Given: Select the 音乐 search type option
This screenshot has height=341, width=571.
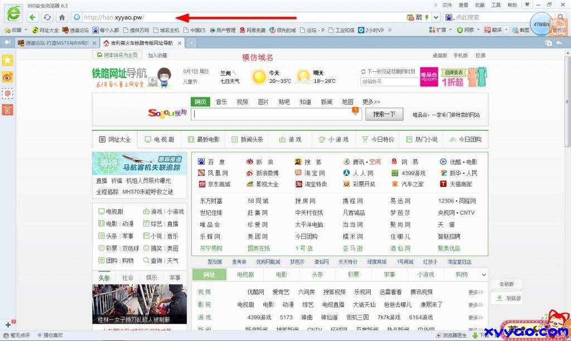Looking at the screenshot, I should pyautogui.click(x=221, y=102).
